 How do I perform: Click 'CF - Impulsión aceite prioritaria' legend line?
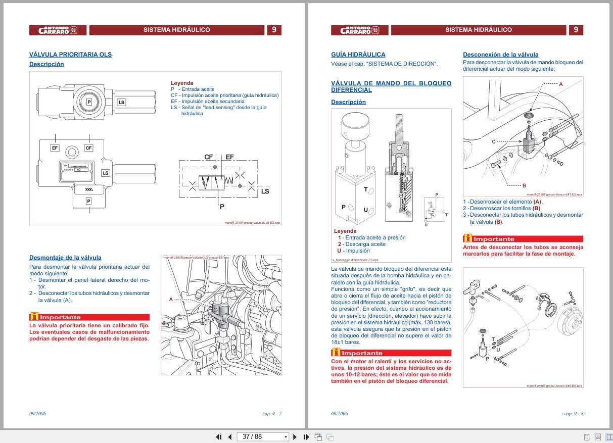pos(224,95)
